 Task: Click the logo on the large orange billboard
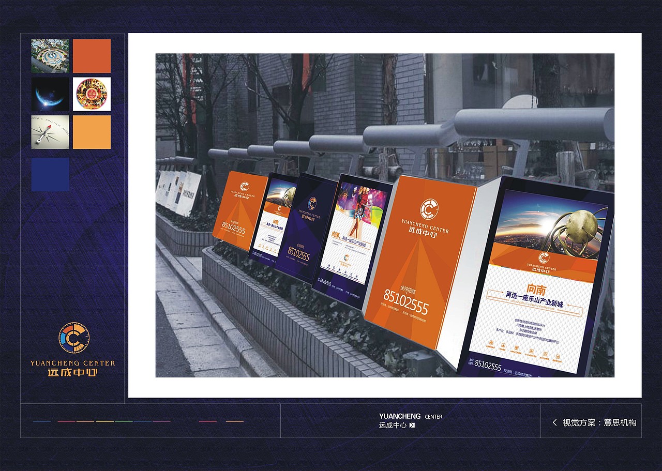(x=429, y=209)
